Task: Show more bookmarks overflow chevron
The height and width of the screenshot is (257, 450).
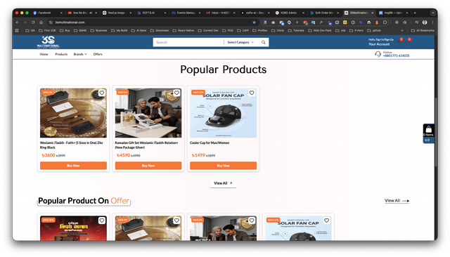Action: [x=402, y=30]
